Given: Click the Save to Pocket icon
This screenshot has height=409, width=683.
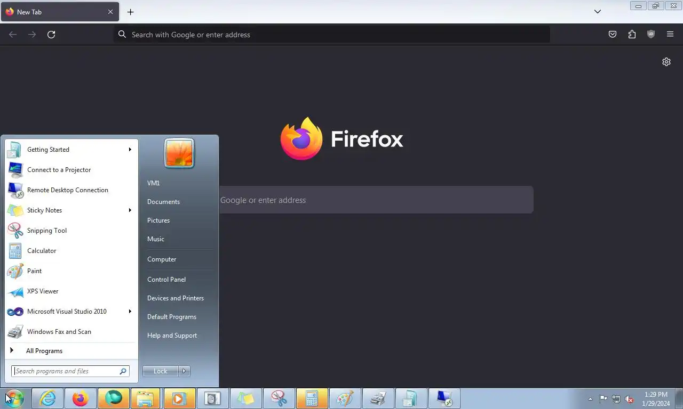Looking at the screenshot, I should [613, 34].
